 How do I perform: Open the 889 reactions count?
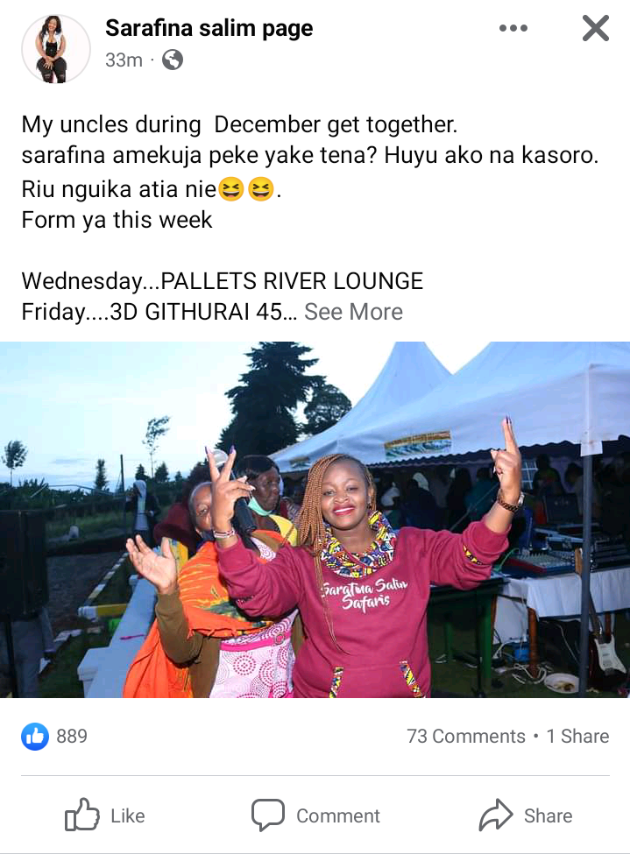coord(72,737)
